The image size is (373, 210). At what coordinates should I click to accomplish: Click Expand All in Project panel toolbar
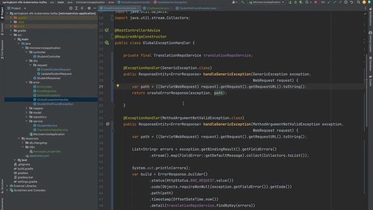coord(76,8)
